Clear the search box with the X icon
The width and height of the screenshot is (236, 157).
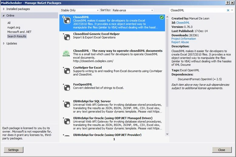(228, 10)
